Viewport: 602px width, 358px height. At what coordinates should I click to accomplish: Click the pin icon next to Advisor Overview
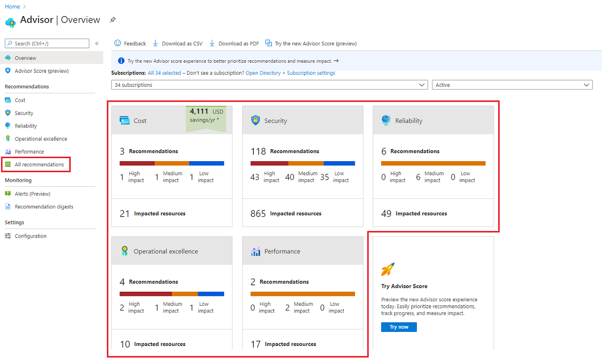113,20
